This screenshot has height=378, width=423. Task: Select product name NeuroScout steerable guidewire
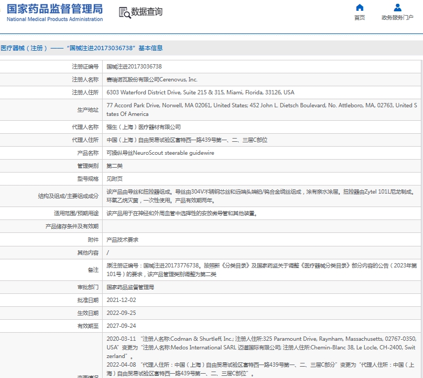160,153
